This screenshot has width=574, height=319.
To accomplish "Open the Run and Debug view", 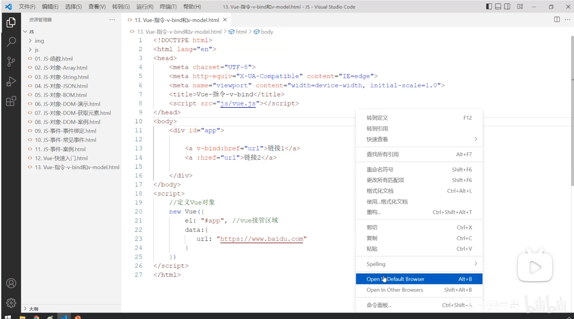I will click(x=11, y=81).
